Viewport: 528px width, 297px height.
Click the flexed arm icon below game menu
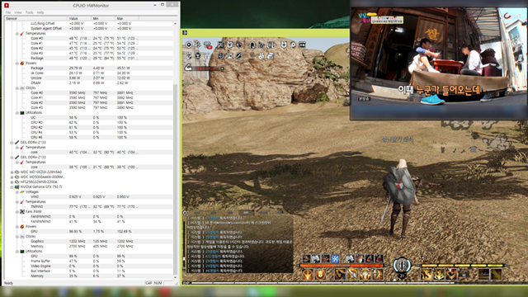(x=188, y=68)
